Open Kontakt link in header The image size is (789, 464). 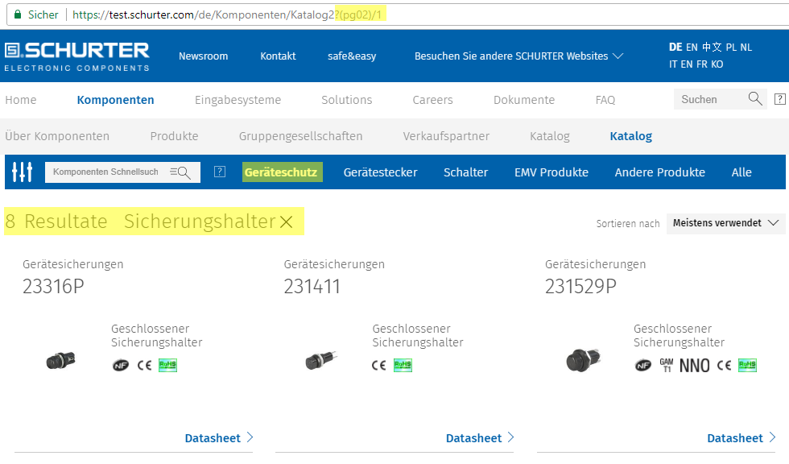coord(278,56)
